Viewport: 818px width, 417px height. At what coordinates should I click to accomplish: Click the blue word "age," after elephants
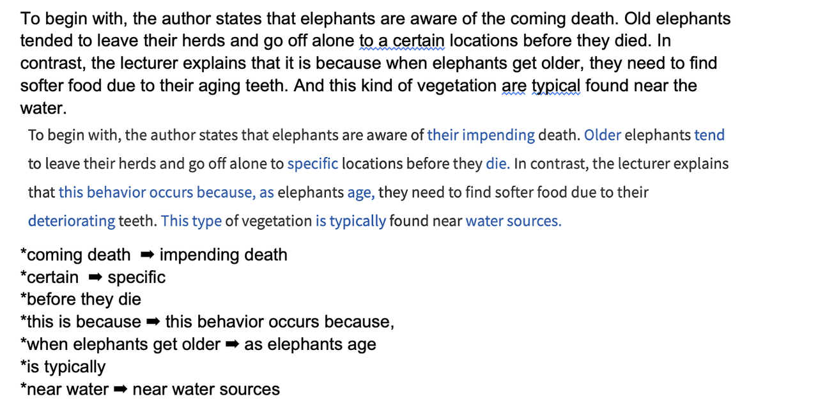361,193
